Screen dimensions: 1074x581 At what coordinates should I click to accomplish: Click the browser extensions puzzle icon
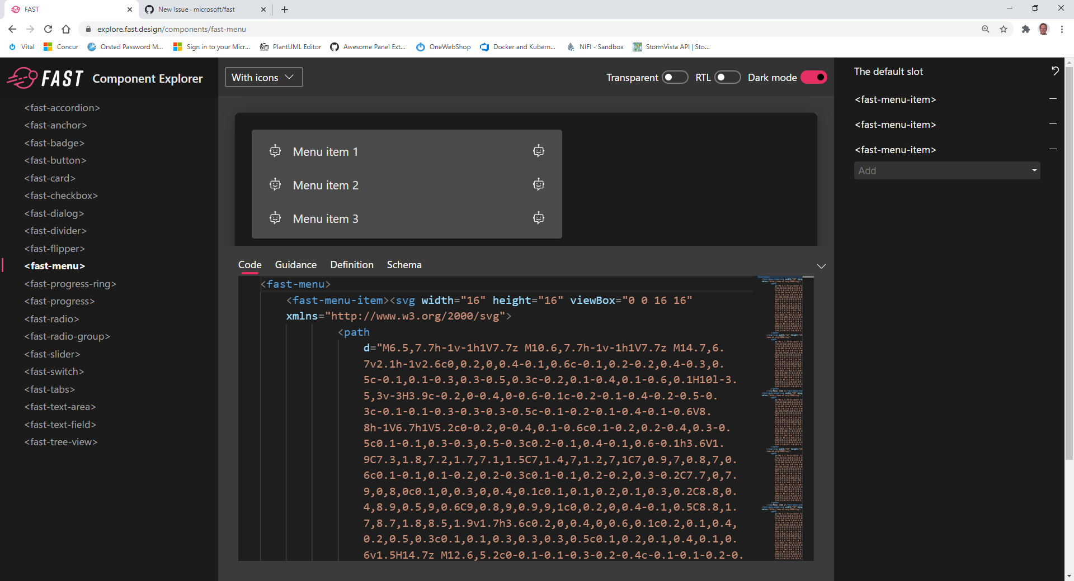[1026, 29]
